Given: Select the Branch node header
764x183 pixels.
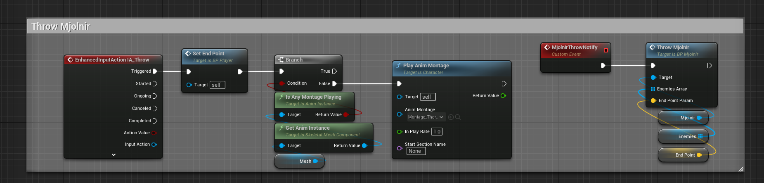Looking at the screenshot, I should click(x=308, y=60).
